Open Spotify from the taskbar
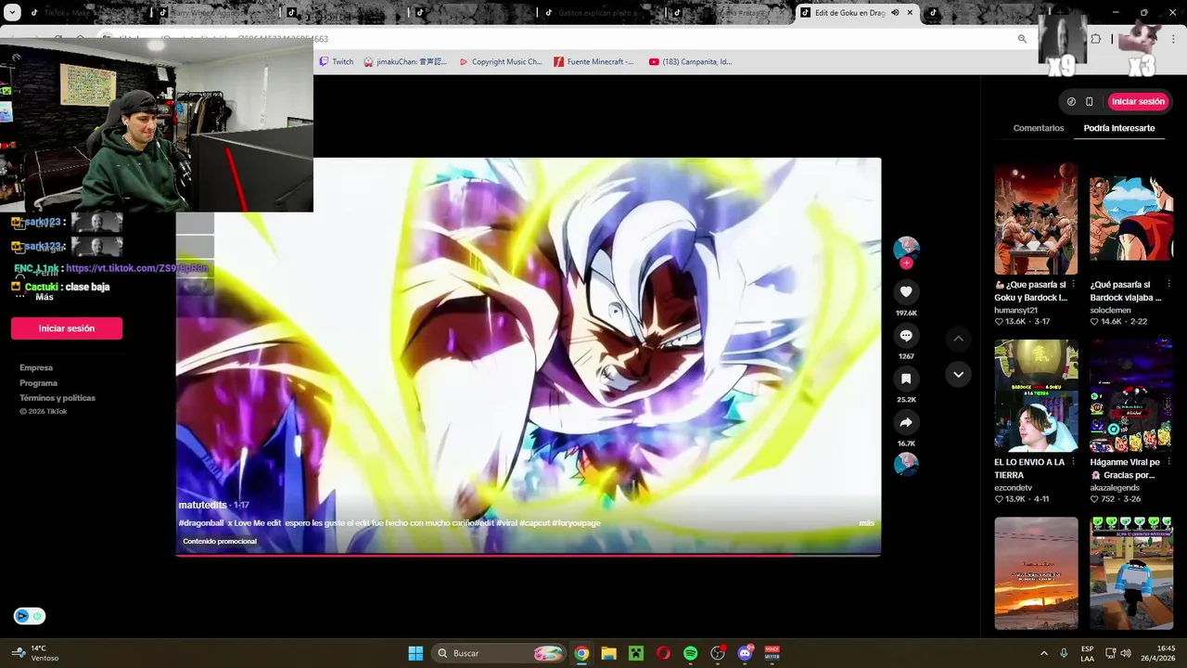This screenshot has width=1187, height=668. click(690, 653)
